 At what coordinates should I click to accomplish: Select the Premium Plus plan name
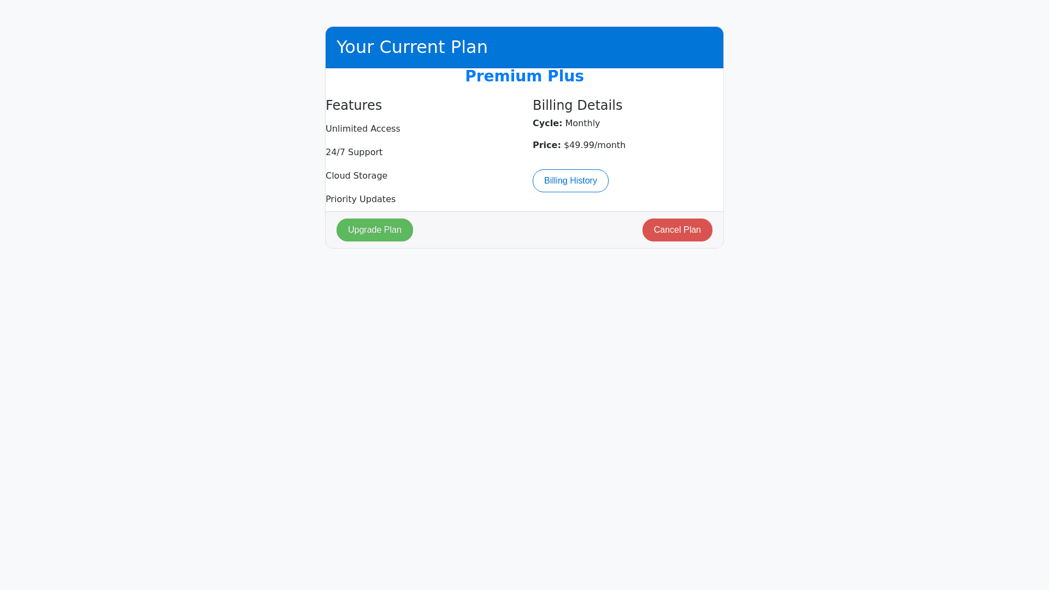(x=524, y=76)
